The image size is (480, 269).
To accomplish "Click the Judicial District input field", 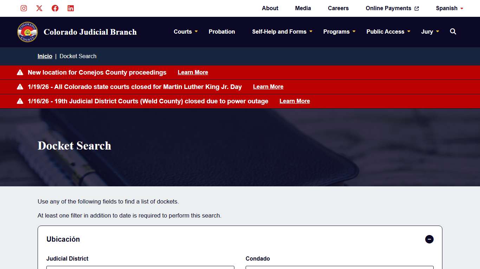I will click(x=140, y=267).
